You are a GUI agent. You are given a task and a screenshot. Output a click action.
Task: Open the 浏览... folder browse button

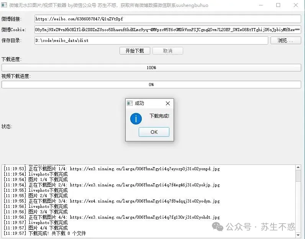285,40
